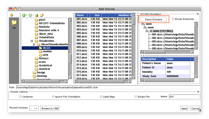The width and height of the screenshot is (209, 119).
Task: Collapse the Visualization folder tree node
Action: (32, 41)
